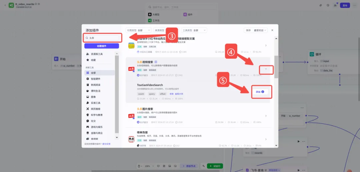
Task: Click the magnifier icon in the plugin search box
Action: 87,38
